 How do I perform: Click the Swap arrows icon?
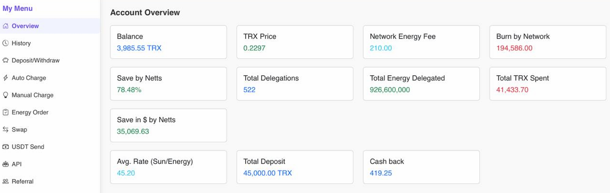(6, 129)
